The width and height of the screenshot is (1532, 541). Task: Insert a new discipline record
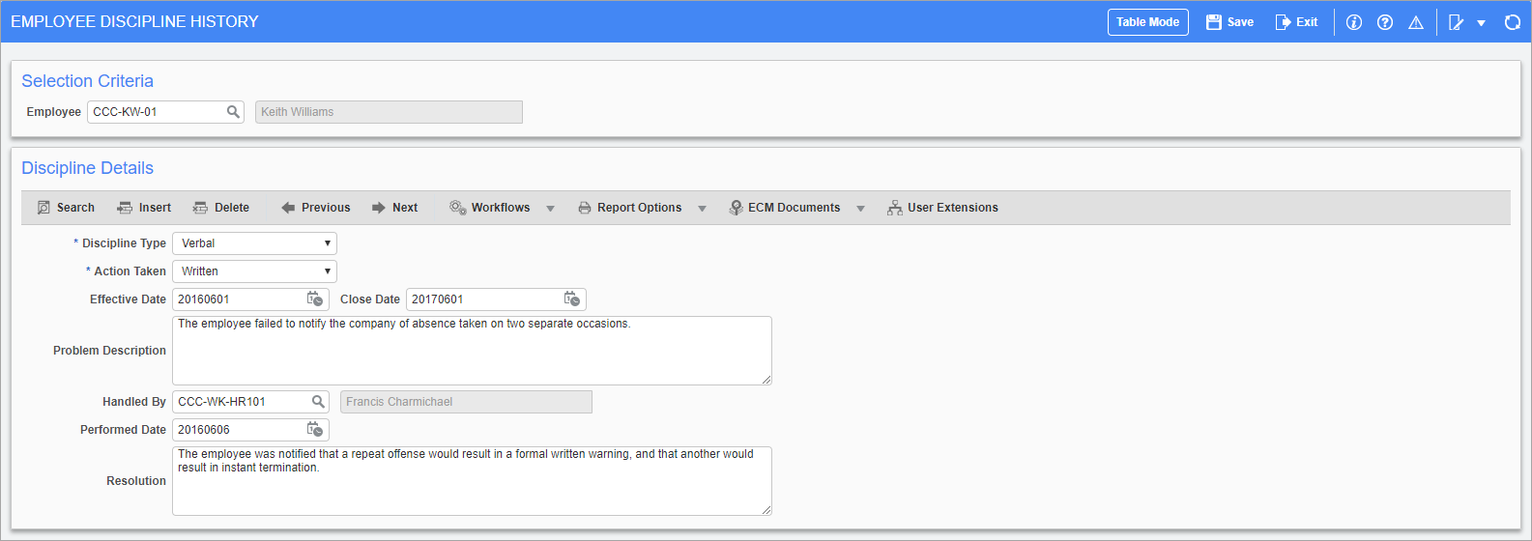[x=144, y=208]
